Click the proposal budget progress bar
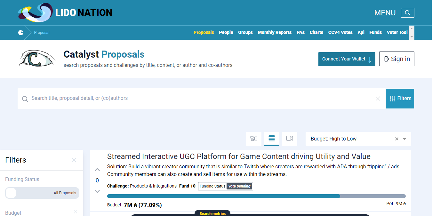 tap(256, 196)
